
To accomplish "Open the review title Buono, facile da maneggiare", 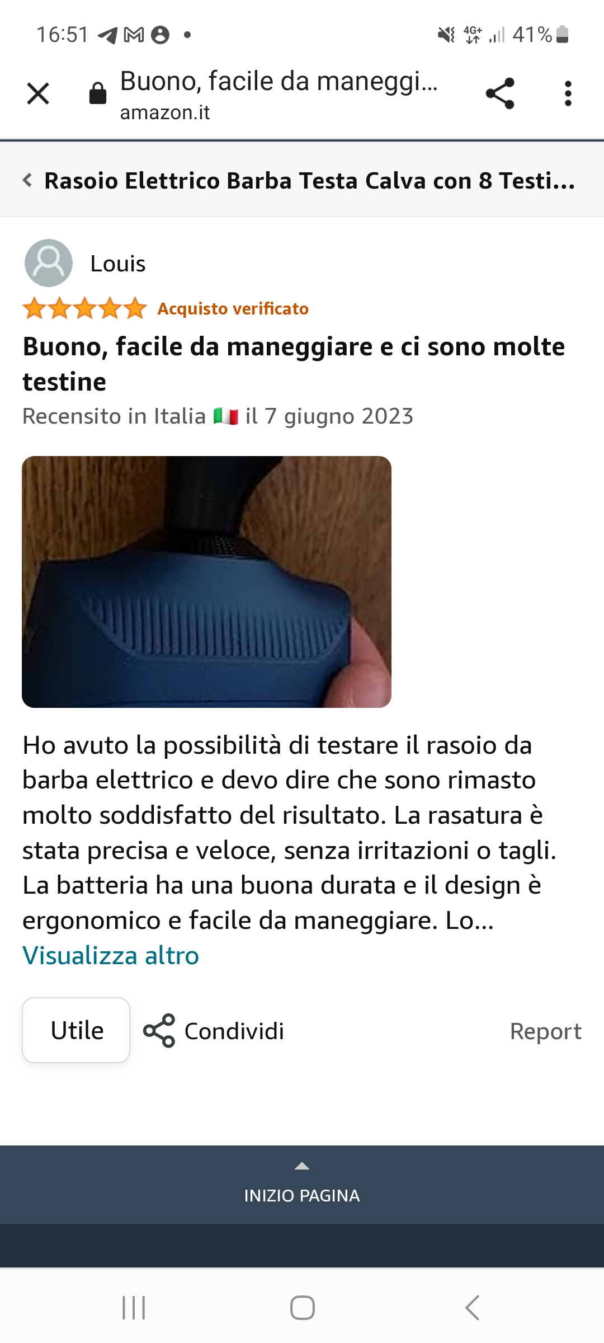I will coord(294,364).
